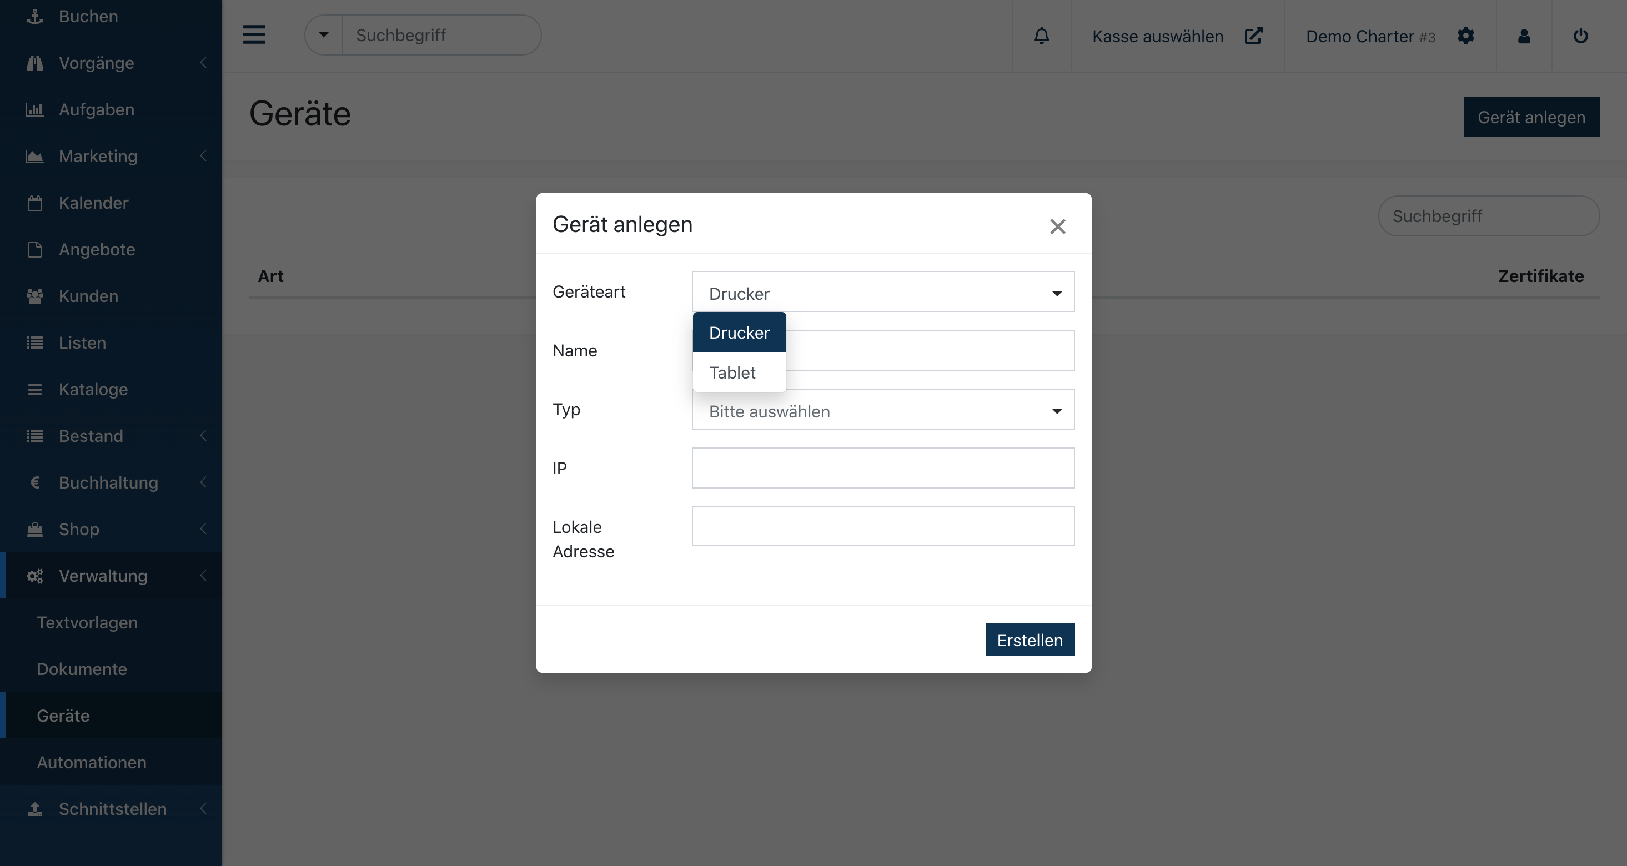Click the Erstellen button

pyautogui.click(x=1030, y=640)
